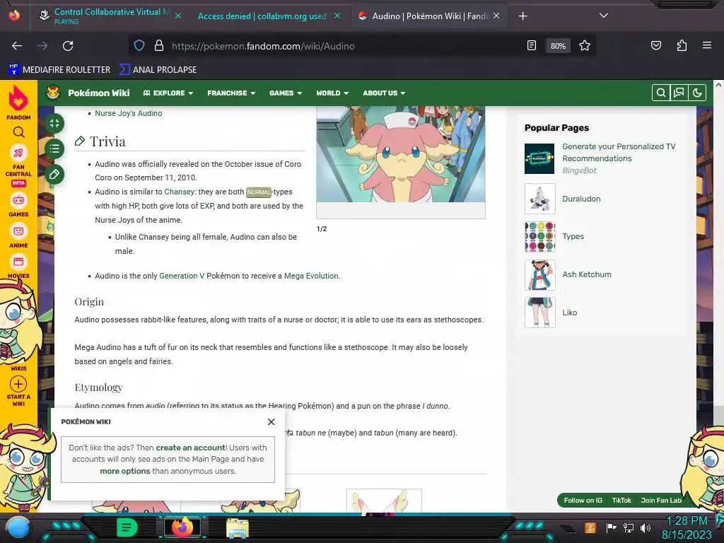Expand the About Us menu
The width and height of the screenshot is (724, 543).
(384, 93)
